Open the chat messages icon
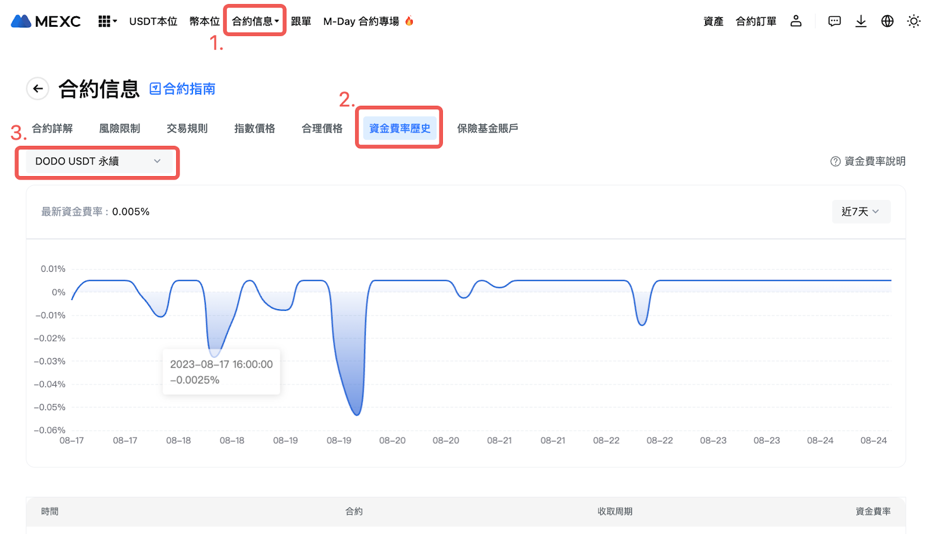The image size is (930, 534). pos(834,21)
